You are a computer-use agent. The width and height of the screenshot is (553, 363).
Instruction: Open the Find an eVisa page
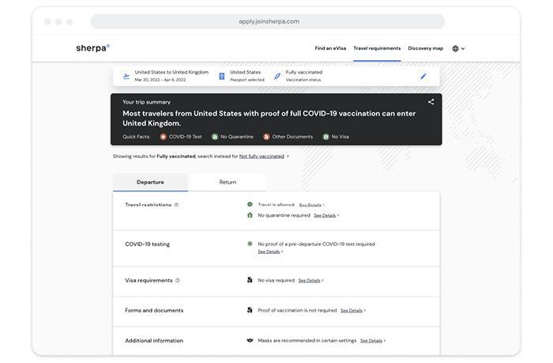coord(330,48)
